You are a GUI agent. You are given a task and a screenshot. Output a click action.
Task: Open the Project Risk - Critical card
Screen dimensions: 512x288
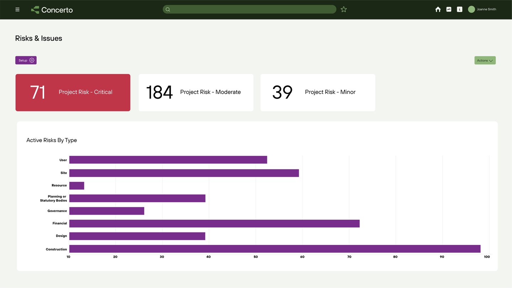coord(73,93)
